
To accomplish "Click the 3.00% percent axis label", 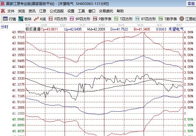I will point(188,78).
